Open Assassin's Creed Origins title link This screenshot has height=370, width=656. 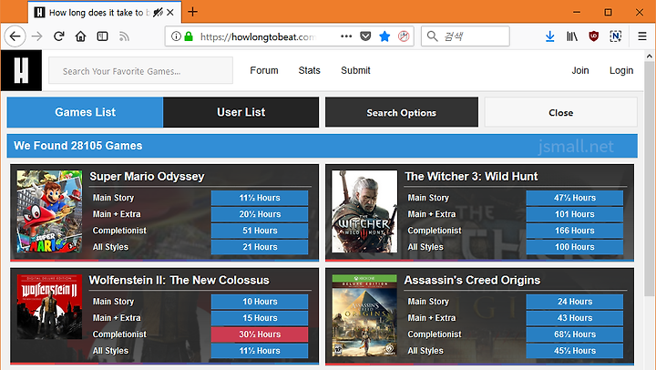472,280
